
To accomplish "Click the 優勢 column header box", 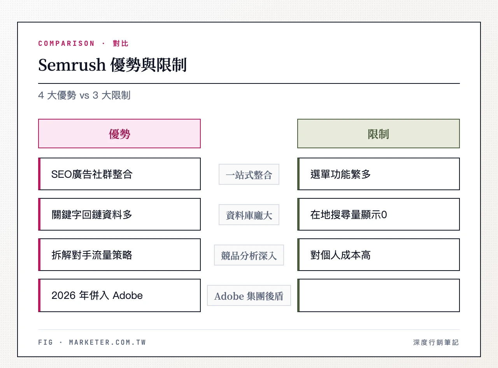I will tap(119, 134).
